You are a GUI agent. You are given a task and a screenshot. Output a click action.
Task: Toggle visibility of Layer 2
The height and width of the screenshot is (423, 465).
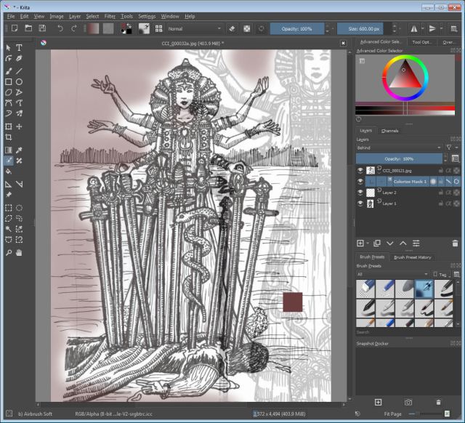360,192
